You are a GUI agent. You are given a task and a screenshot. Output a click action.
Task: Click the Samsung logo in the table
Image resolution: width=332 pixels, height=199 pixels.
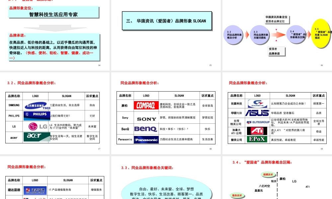(38, 105)
